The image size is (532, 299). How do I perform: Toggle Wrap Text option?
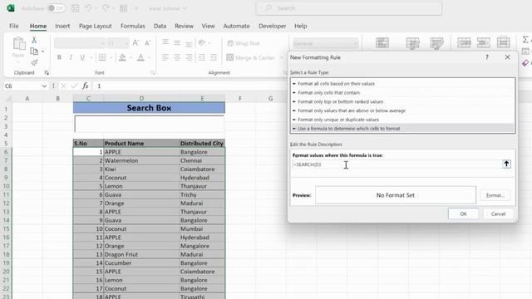click(x=244, y=43)
